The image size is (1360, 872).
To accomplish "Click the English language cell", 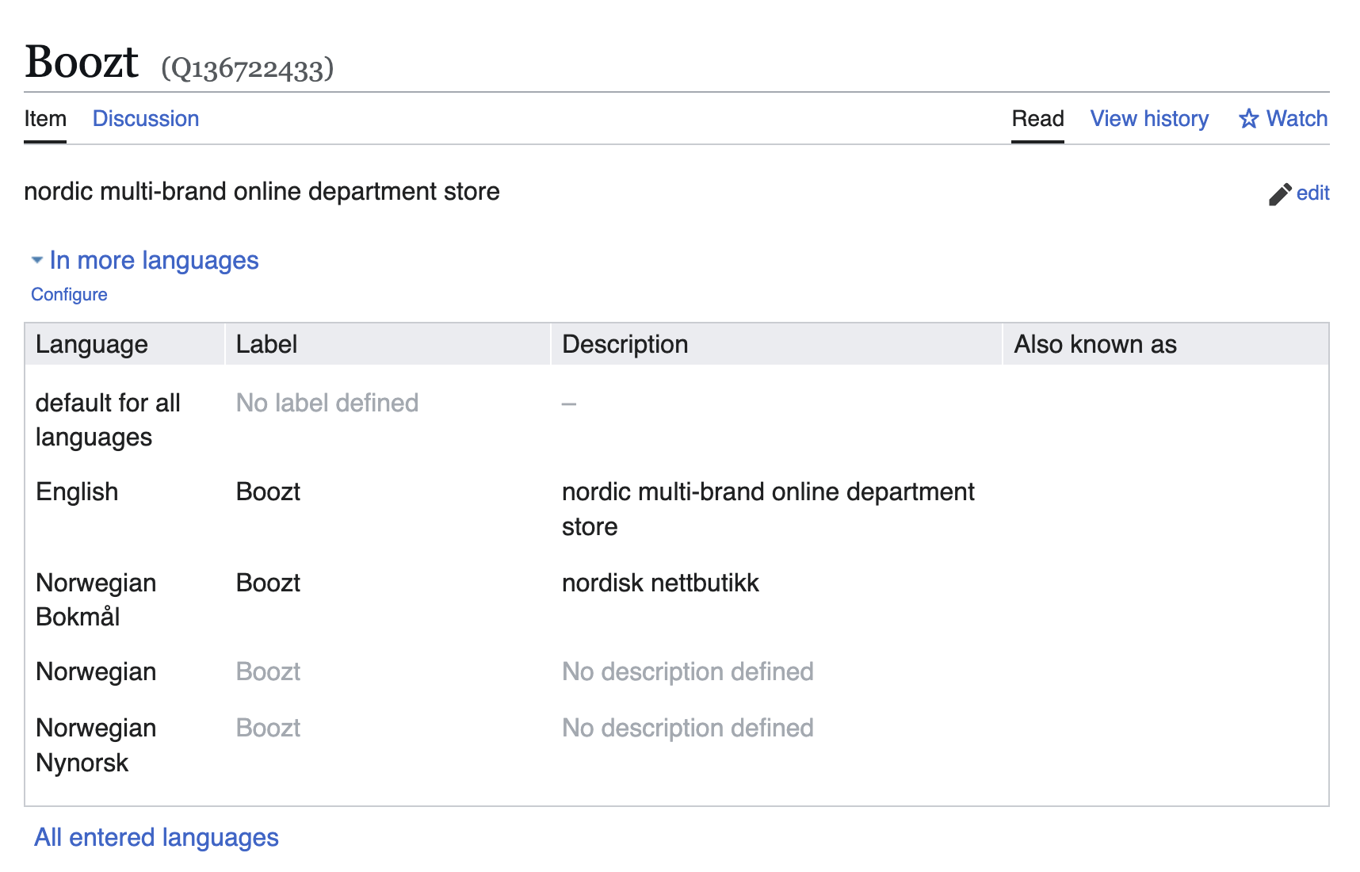I will [77, 492].
